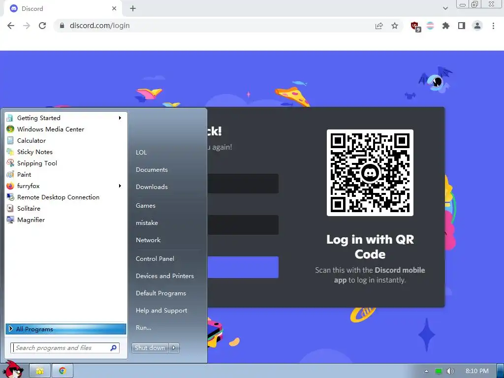Click the Start button bird icon
Screen dimensions: 504x378
point(13,369)
